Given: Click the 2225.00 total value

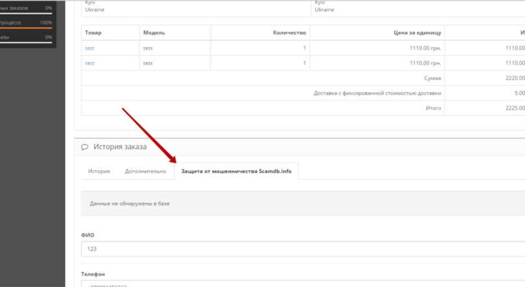Looking at the screenshot, I should tap(515, 108).
